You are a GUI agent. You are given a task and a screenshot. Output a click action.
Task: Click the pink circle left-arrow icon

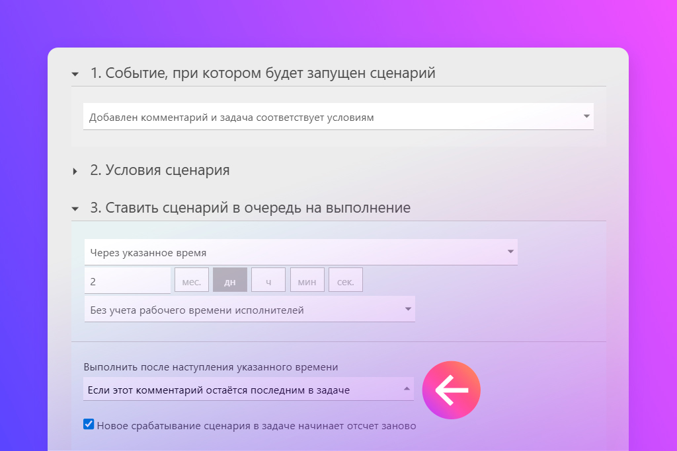(451, 390)
